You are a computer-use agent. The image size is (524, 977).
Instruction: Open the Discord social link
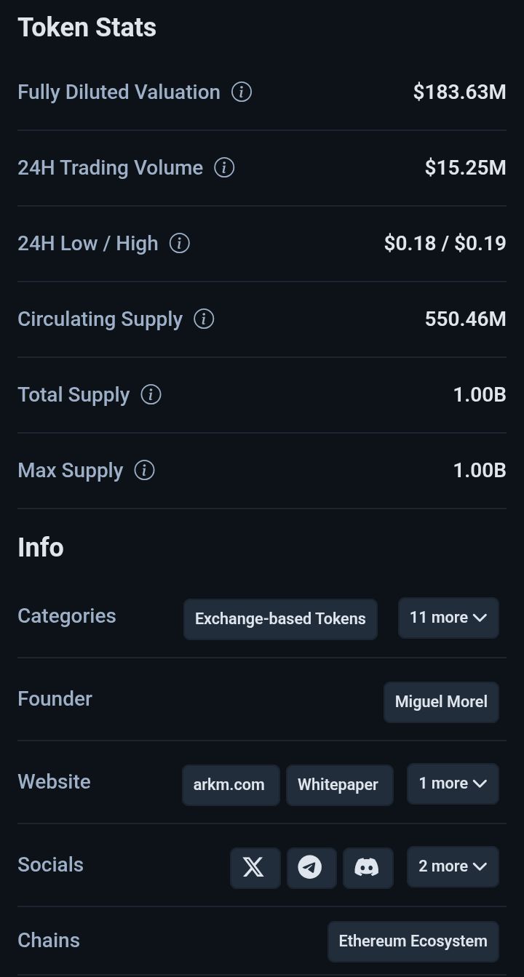(367, 867)
